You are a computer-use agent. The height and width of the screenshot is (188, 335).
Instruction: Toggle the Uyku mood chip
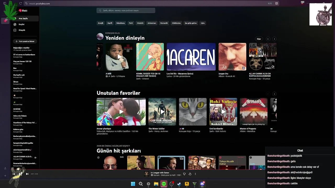pyautogui.click(x=203, y=23)
